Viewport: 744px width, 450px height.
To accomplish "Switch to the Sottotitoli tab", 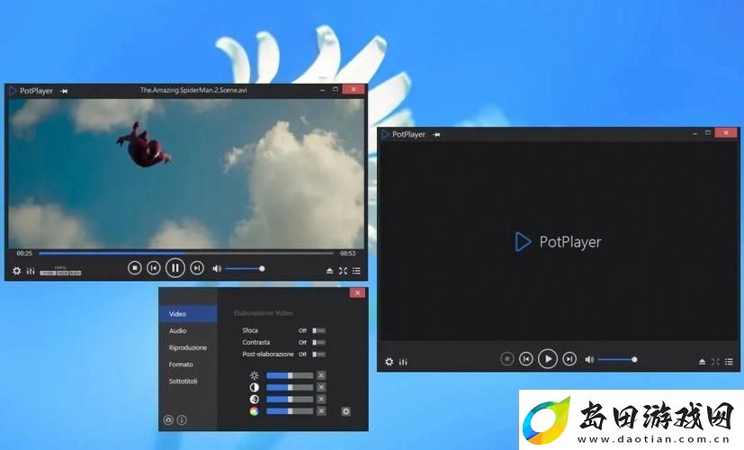I will click(x=184, y=382).
